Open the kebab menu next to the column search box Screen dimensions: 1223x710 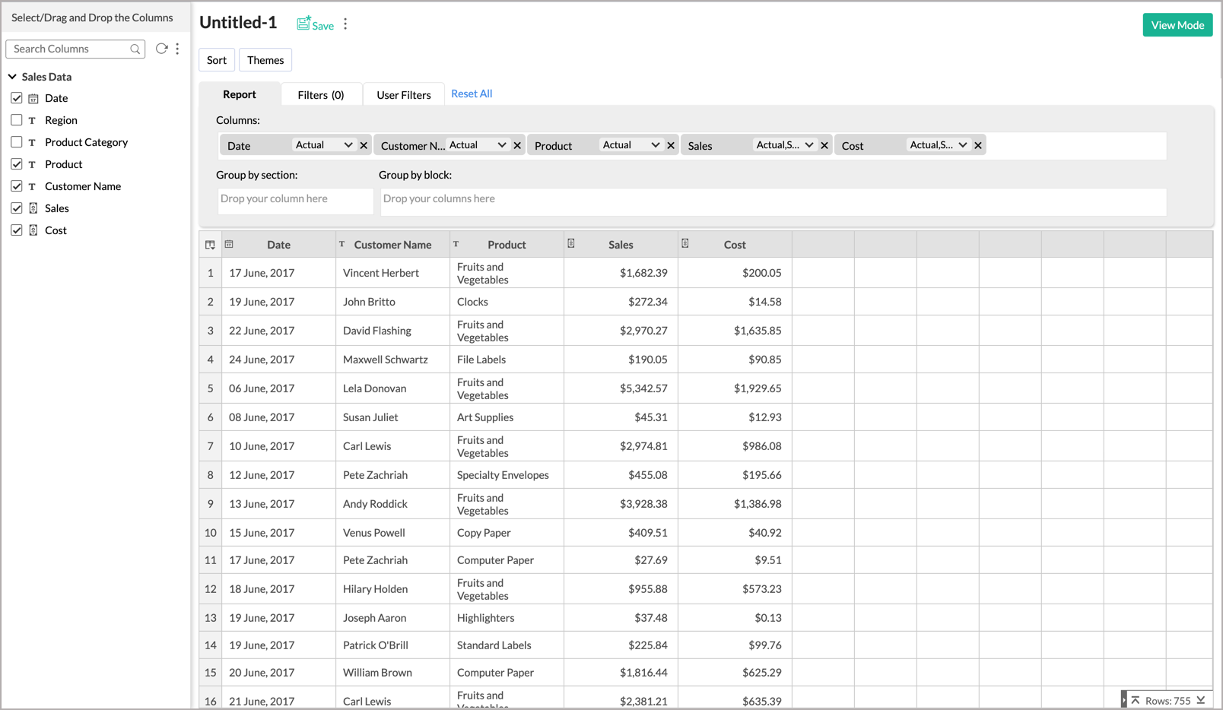[x=177, y=48]
